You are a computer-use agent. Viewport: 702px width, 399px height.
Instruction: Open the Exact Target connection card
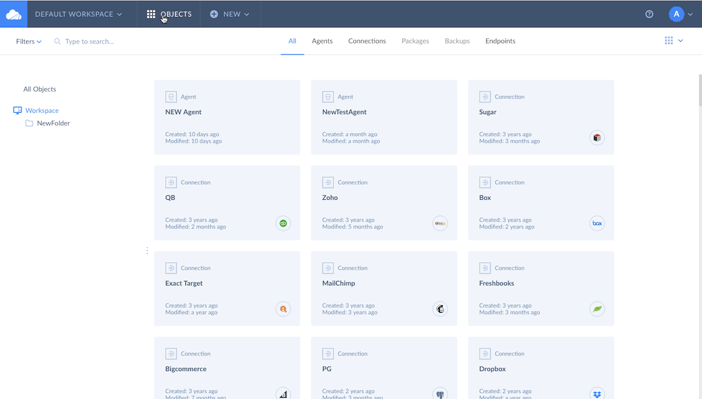tap(227, 289)
